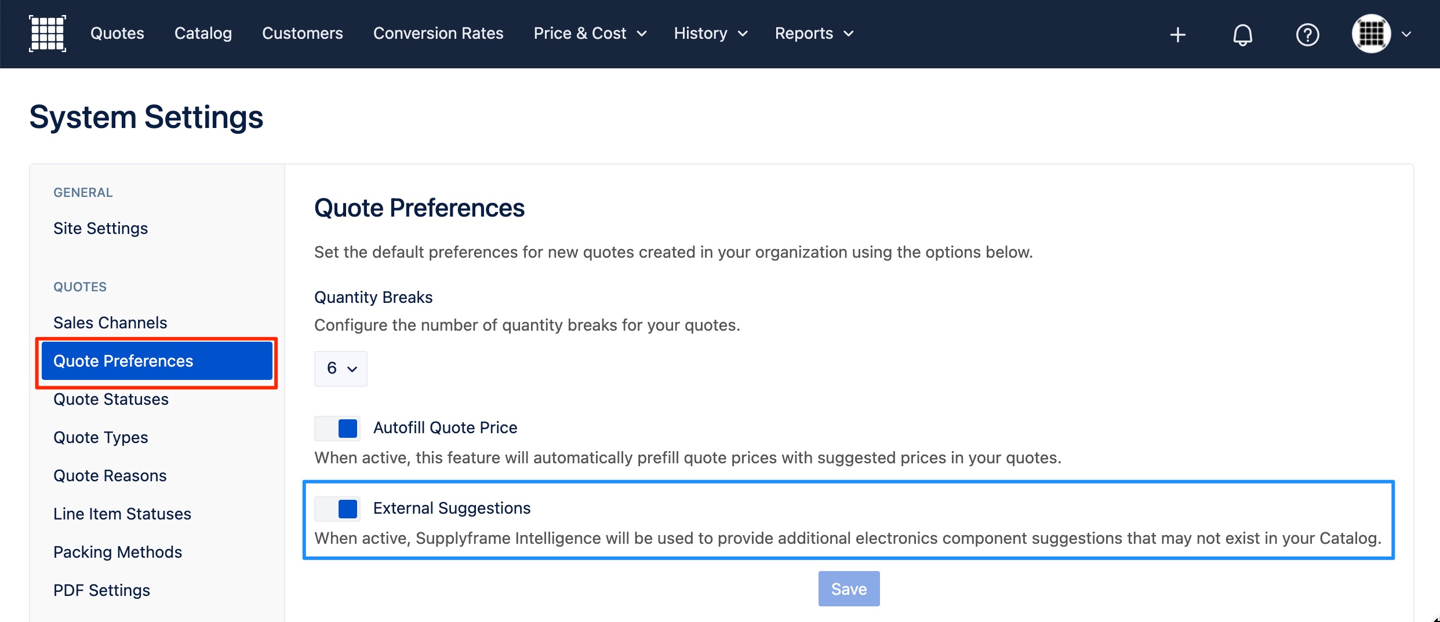Open the Quantity Breaks dropdown
1440x622 pixels.
(341, 368)
